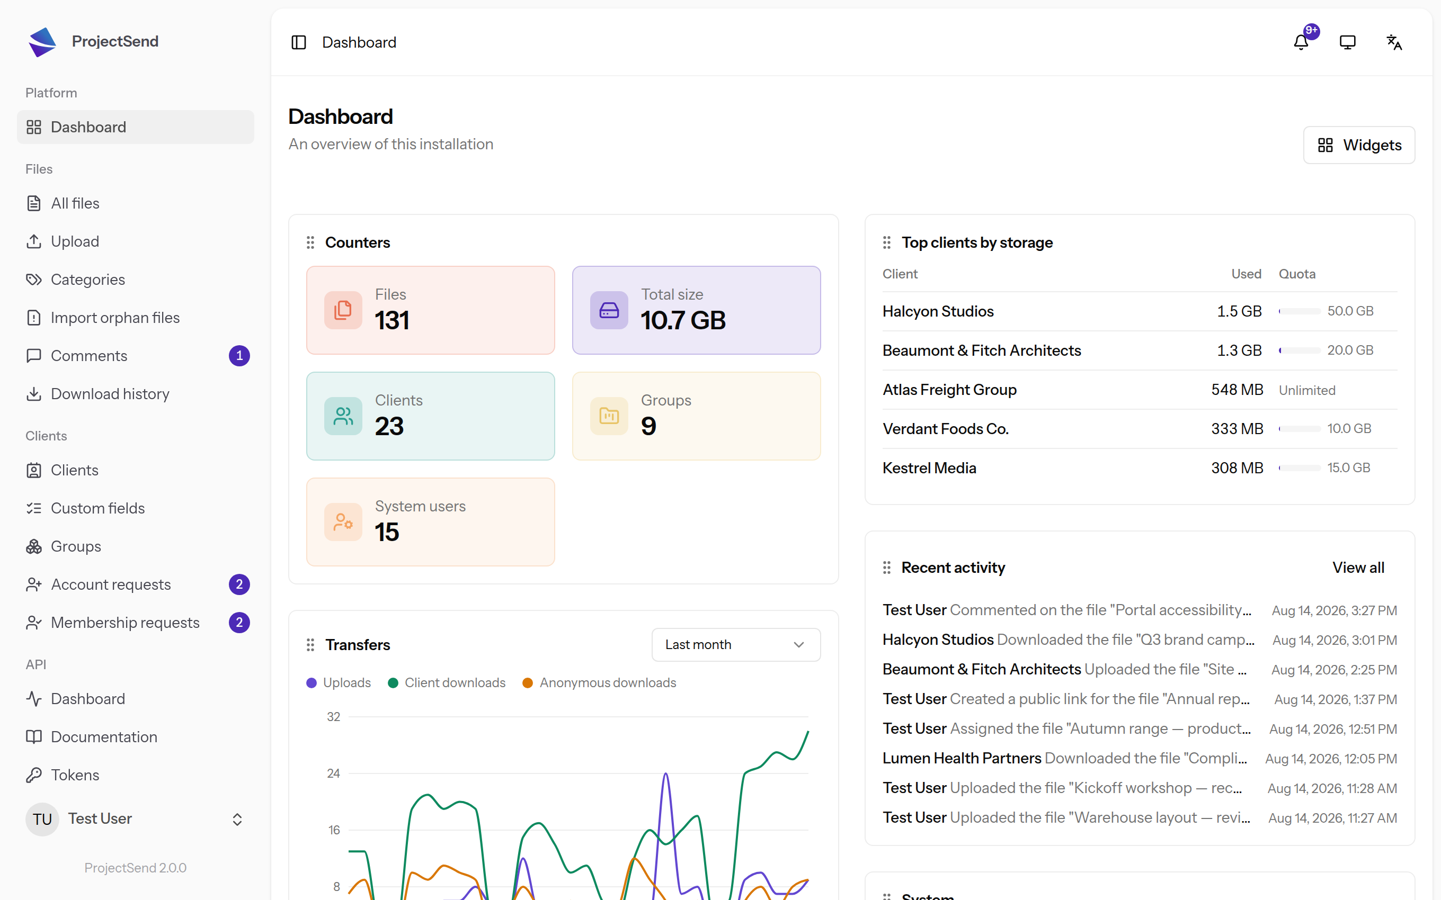Open Categories section
Screen dimensions: 1441x900
(x=136, y=280)
